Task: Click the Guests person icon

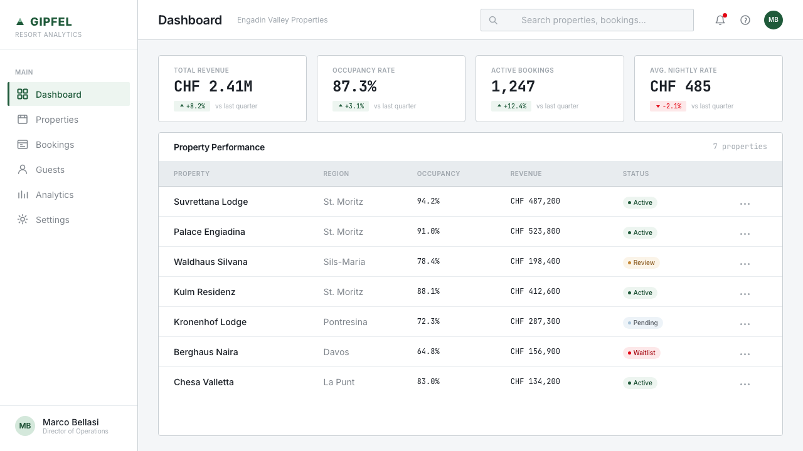Action: (x=23, y=169)
